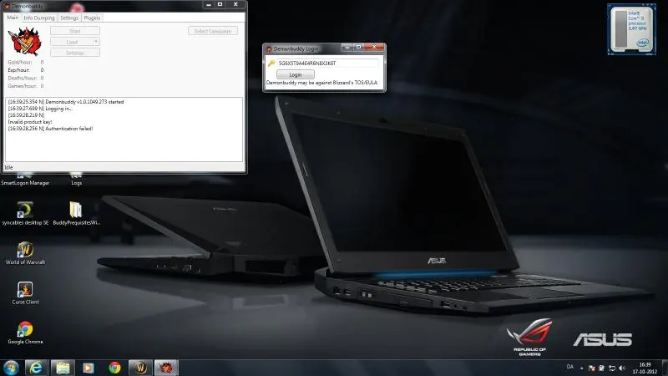Screen dimensions: 668x376
Task: Click the log output text area
Action: (124, 130)
